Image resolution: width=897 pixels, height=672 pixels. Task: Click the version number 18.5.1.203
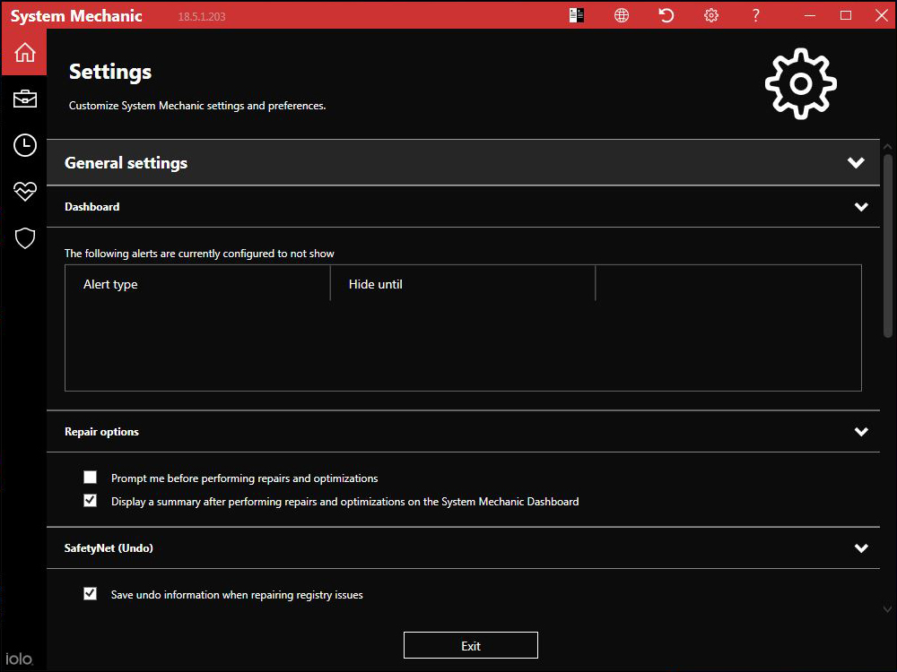pyautogui.click(x=201, y=16)
